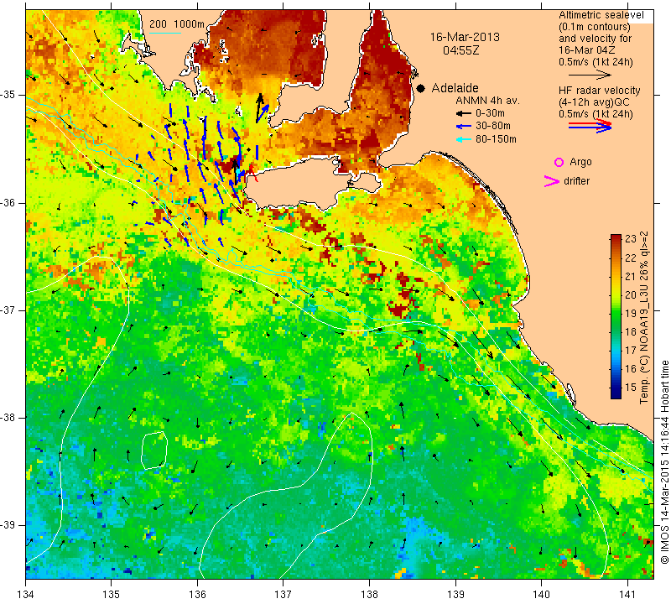This screenshot has width=671, height=604.
Task: Click the Adelaide city label
Action: click(455, 88)
